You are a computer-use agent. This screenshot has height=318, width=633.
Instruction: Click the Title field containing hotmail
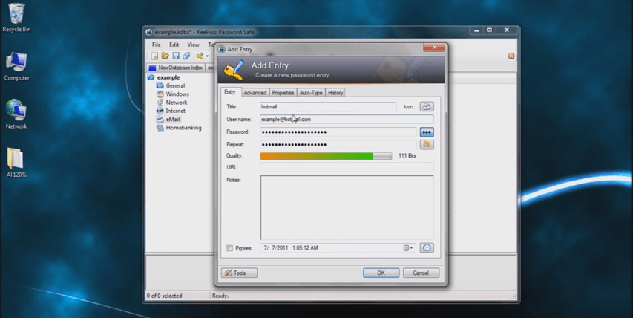click(328, 107)
